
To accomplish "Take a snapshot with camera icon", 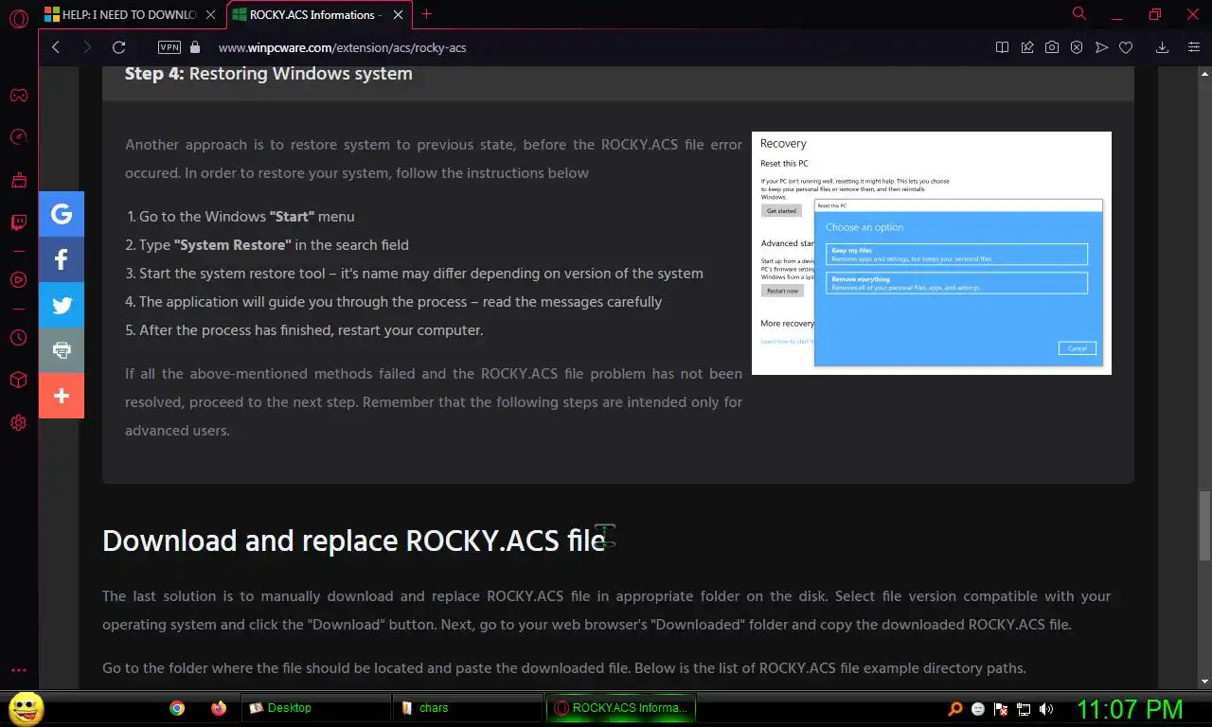I will [1052, 47].
